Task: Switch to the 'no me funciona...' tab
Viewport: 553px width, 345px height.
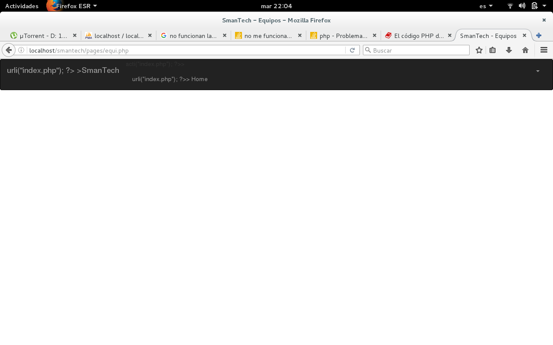Action: 268,36
